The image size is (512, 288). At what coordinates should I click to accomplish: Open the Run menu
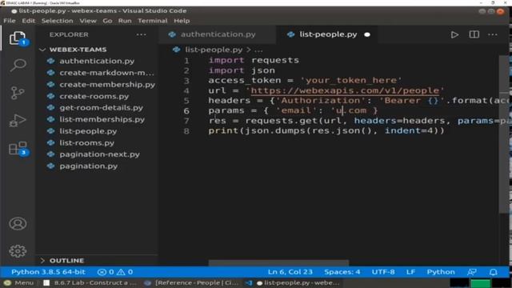pyautogui.click(x=125, y=21)
